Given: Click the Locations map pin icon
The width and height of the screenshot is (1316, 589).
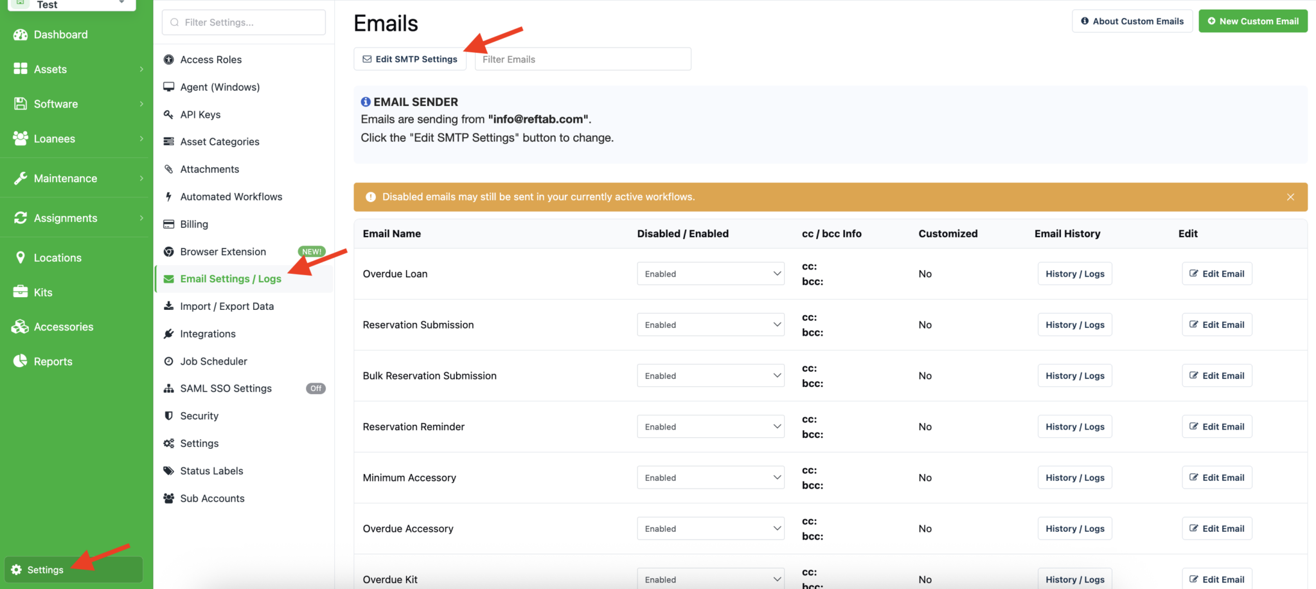Looking at the screenshot, I should click(x=21, y=257).
